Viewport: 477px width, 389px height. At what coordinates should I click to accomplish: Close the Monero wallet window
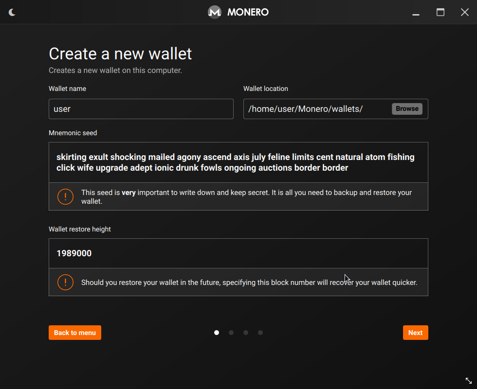pos(465,12)
